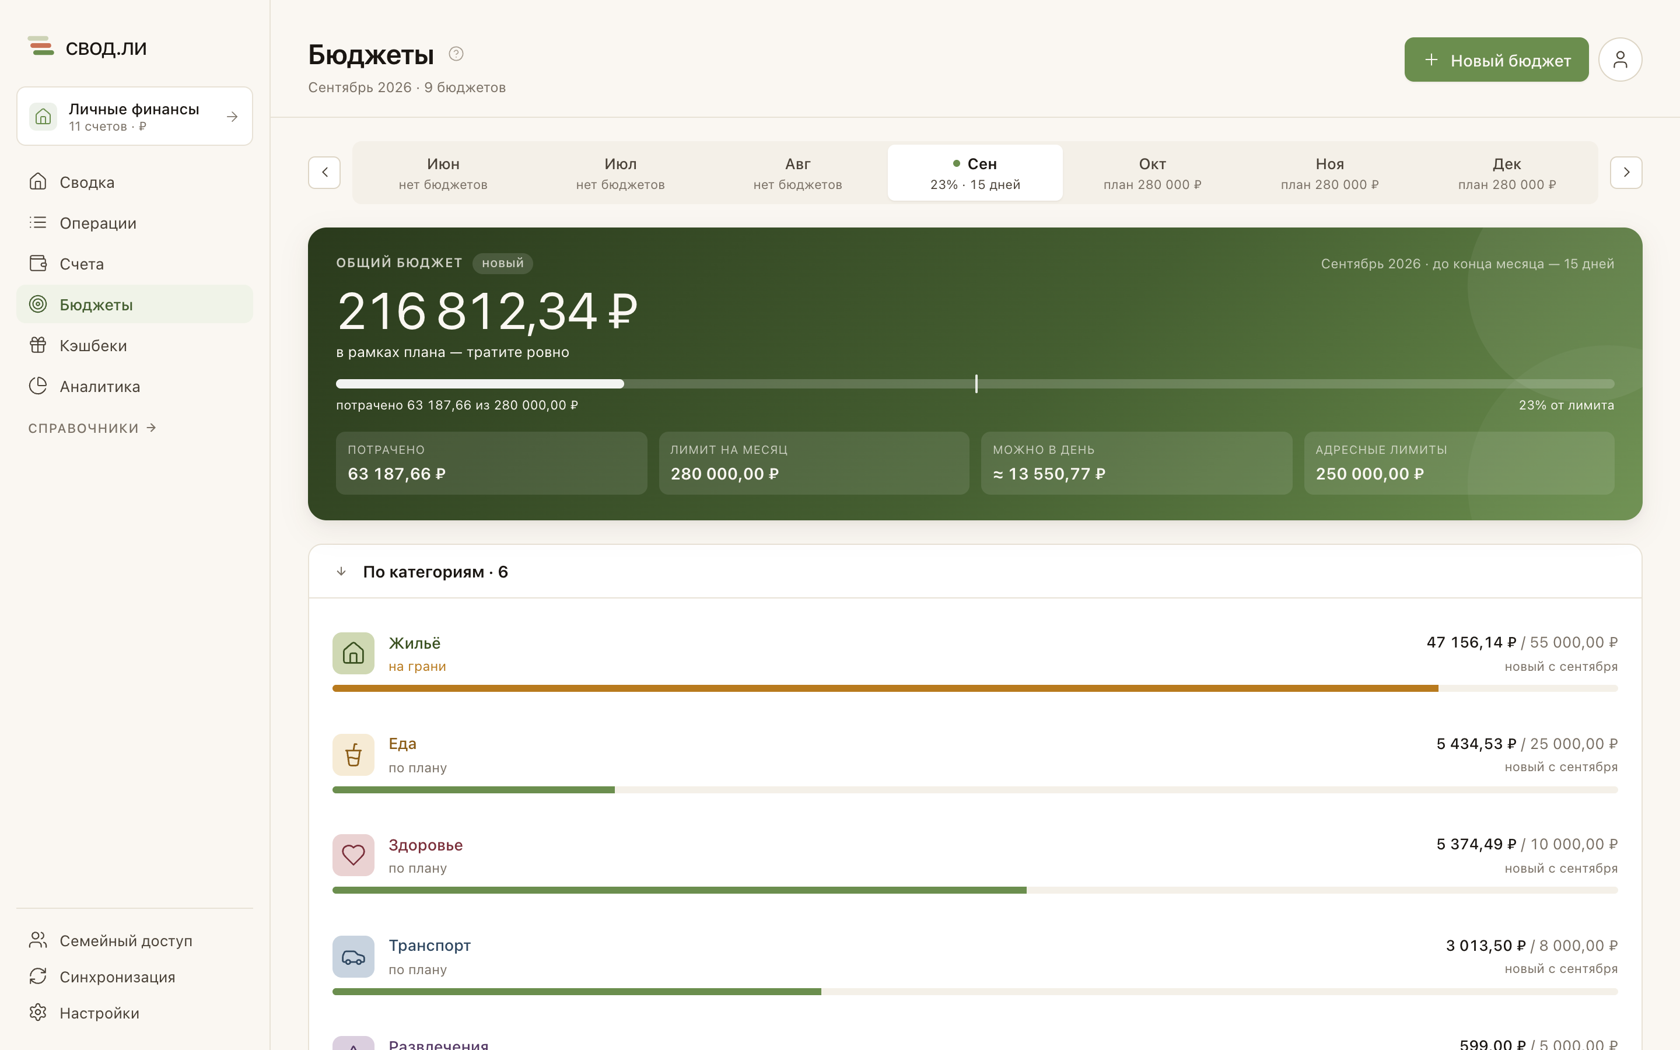The width and height of the screenshot is (1680, 1050).
Task: Click the АДРЕСНЫЕ ЛИМИТЫ stat card
Action: [1458, 463]
